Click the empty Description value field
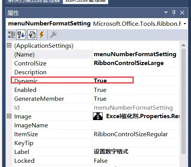 136,72
